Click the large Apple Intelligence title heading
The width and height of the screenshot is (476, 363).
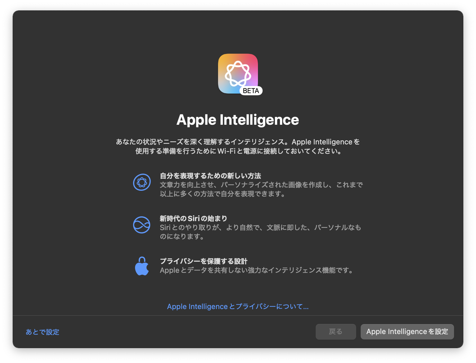tap(238, 120)
